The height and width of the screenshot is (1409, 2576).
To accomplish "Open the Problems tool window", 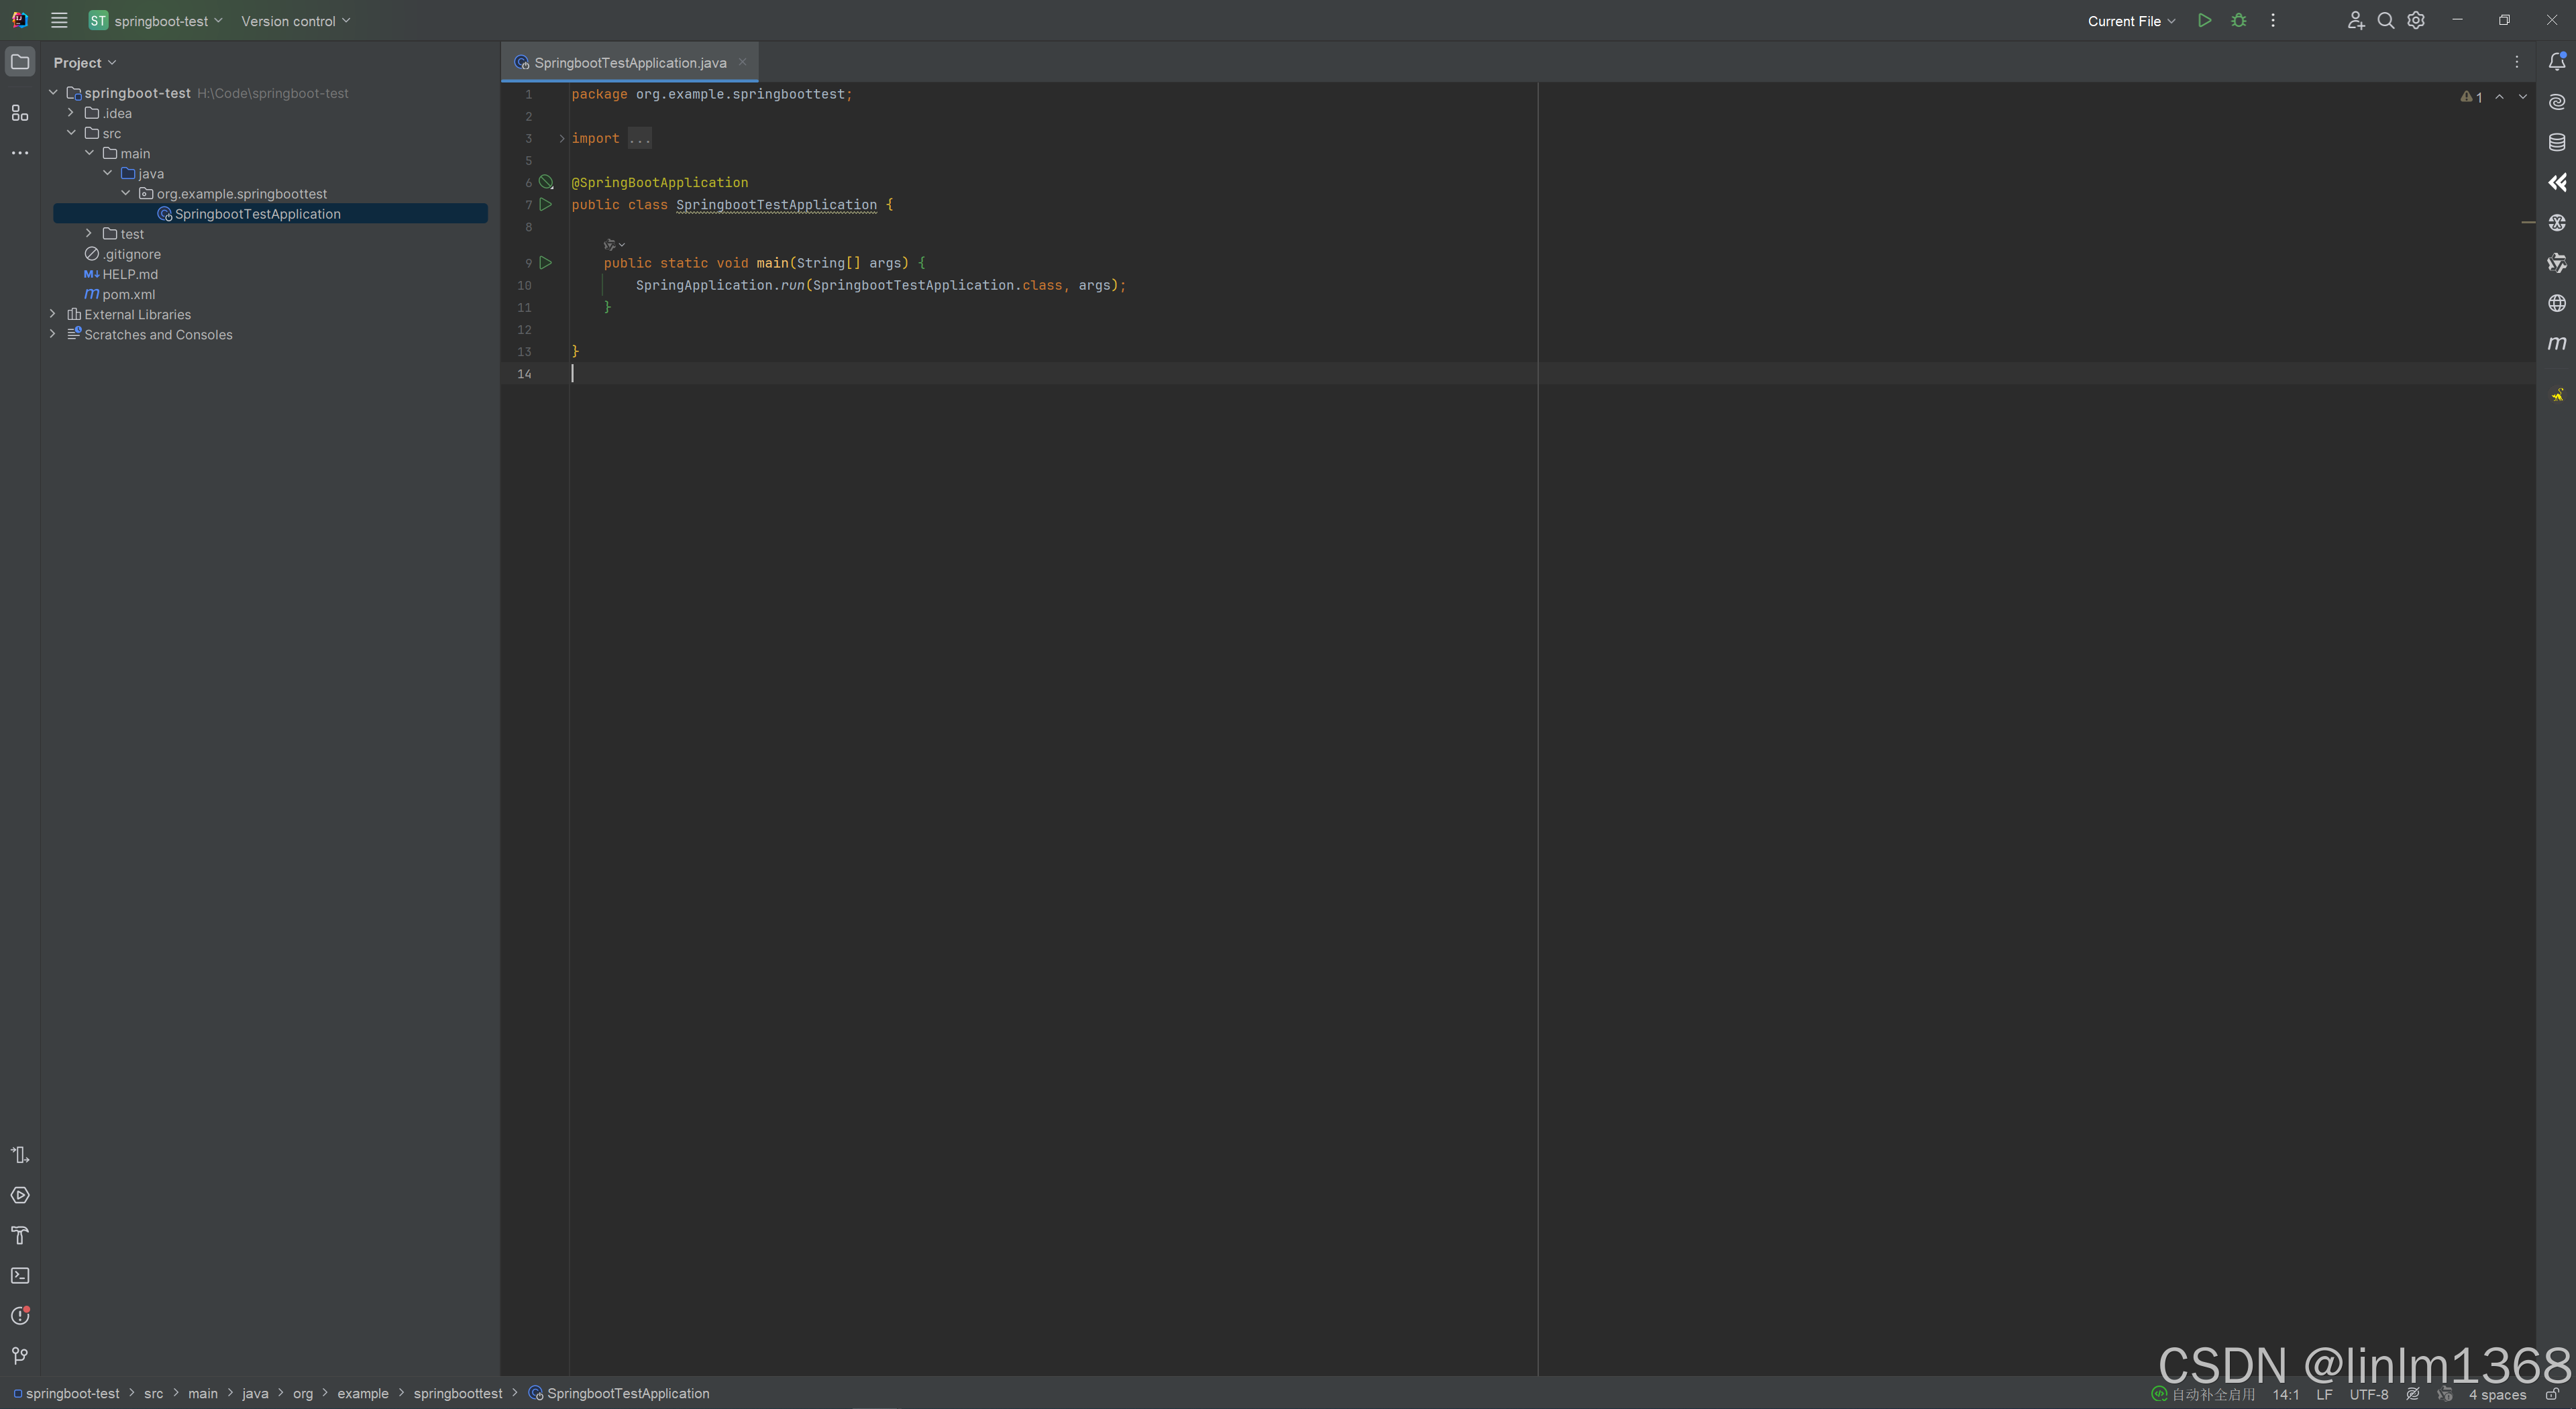I will click(20, 1315).
